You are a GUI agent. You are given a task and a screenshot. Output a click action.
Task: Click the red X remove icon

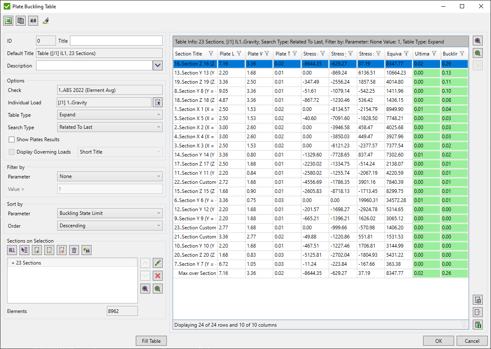(x=157, y=276)
